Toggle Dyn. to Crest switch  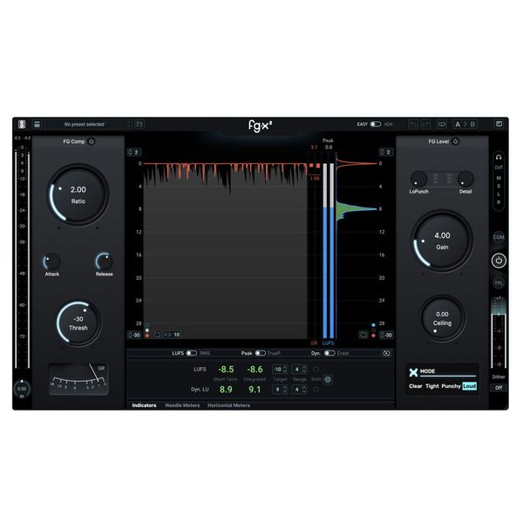329,353
